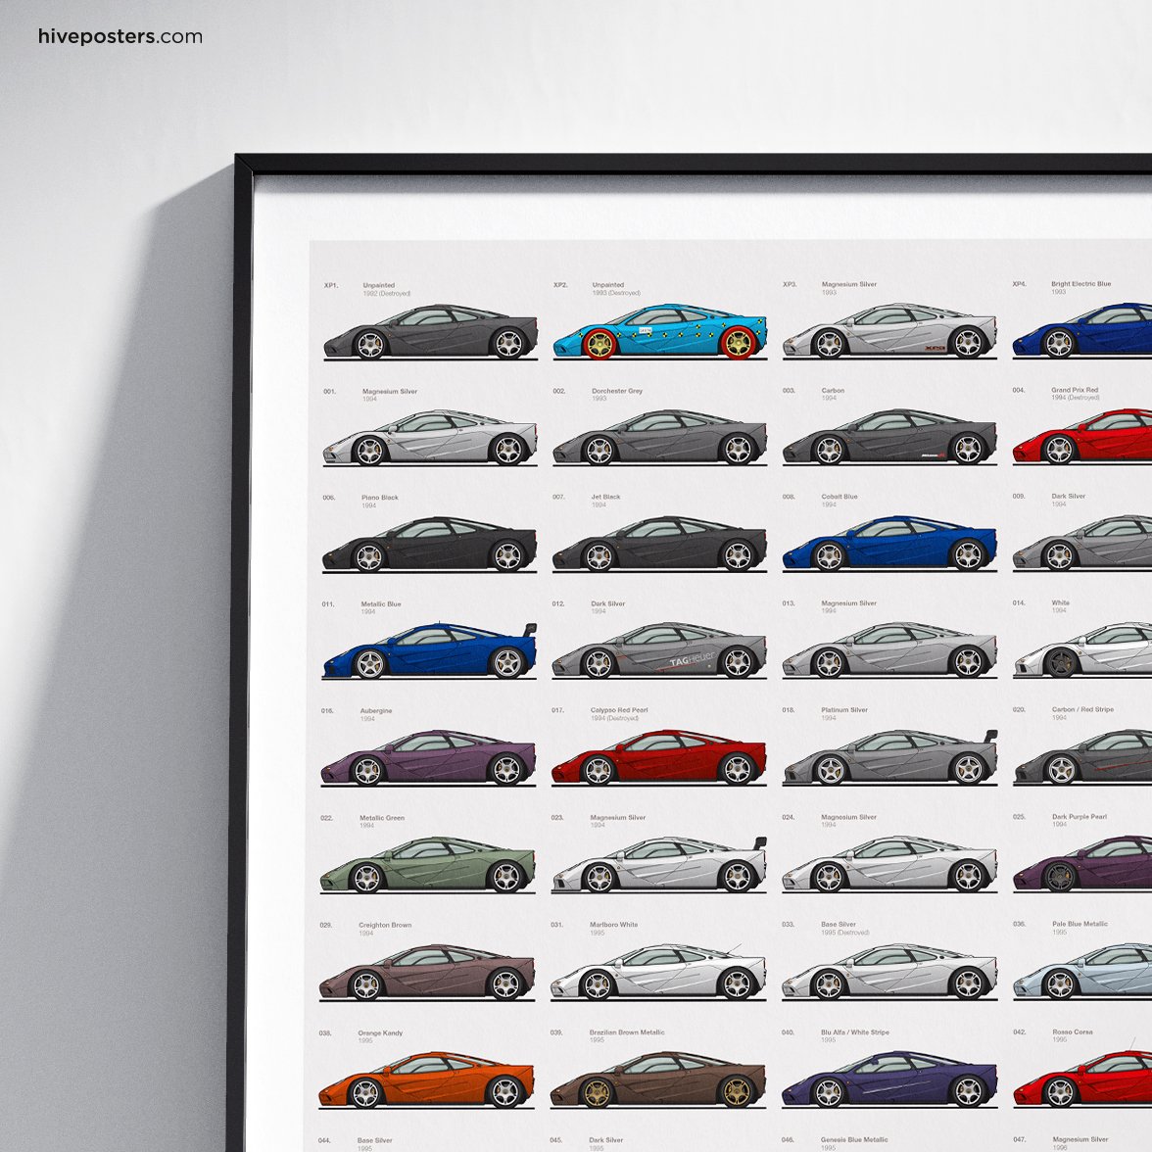Image resolution: width=1152 pixels, height=1152 pixels.
Task: Select the 'Dorchester Grey' label for car 002
Action: point(617,391)
